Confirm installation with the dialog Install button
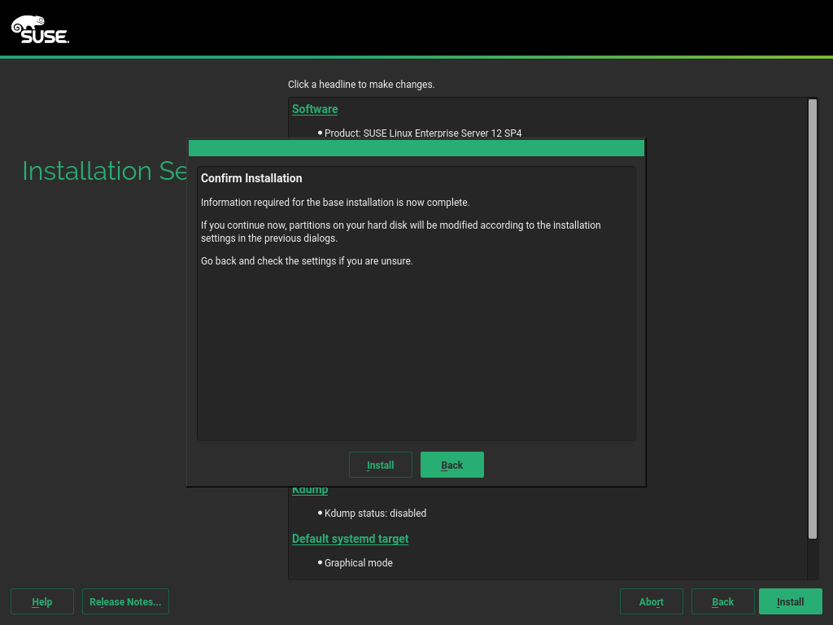Screen dimensions: 833x625 tap(380, 465)
